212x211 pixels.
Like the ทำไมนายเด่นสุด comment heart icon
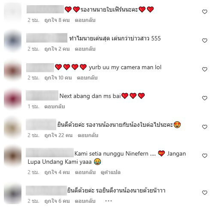point(205,40)
